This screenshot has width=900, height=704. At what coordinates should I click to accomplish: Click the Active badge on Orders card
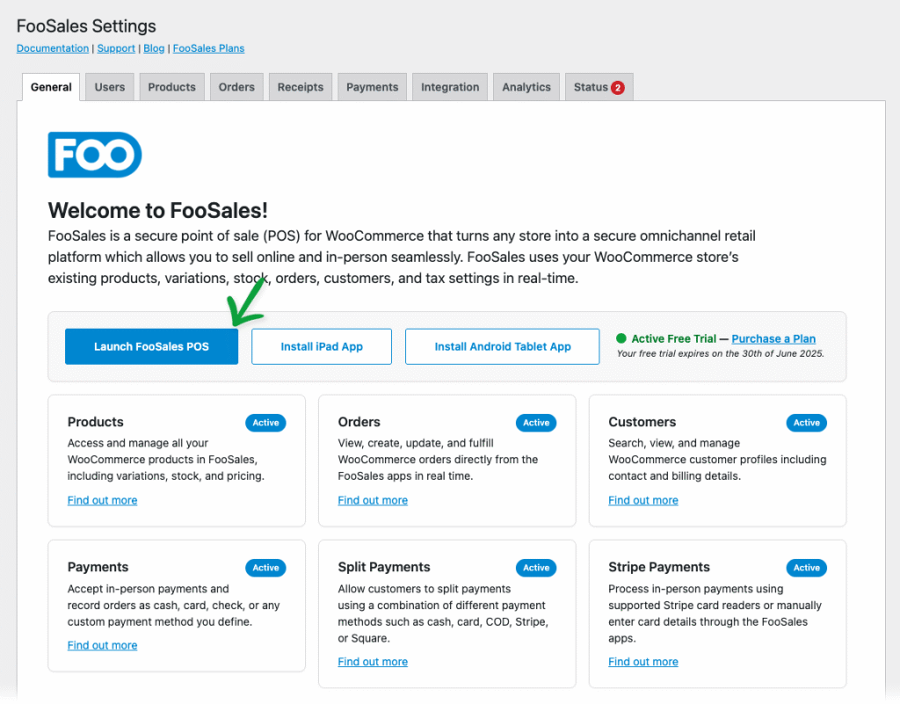pos(536,423)
